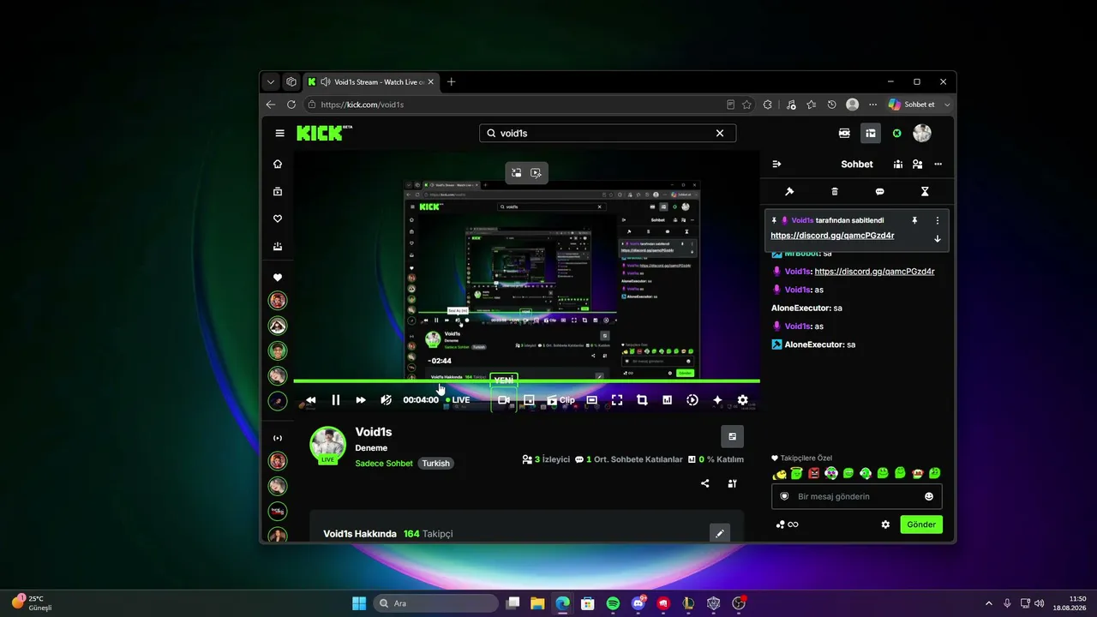The height and width of the screenshot is (617, 1097).
Task: Select the Void1s Stream browser tab
Action: point(370,82)
